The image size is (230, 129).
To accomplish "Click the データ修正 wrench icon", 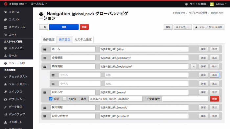I will [x=6, y=107].
